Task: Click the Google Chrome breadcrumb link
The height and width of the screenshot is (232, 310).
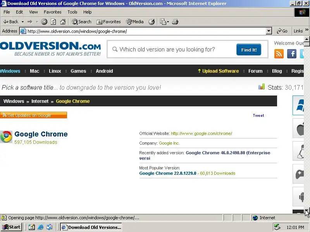Action: (x=73, y=101)
